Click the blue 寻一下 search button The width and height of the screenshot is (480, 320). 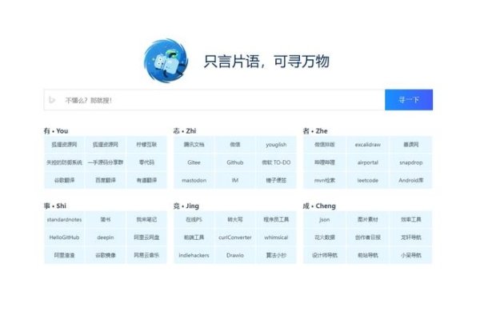[409, 100]
